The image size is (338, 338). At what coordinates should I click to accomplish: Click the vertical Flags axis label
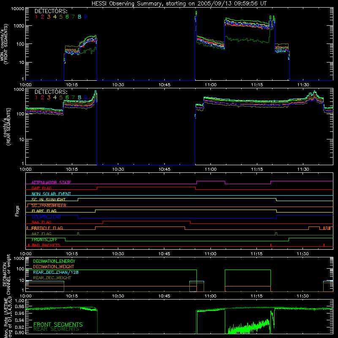[x=17, y=211]
